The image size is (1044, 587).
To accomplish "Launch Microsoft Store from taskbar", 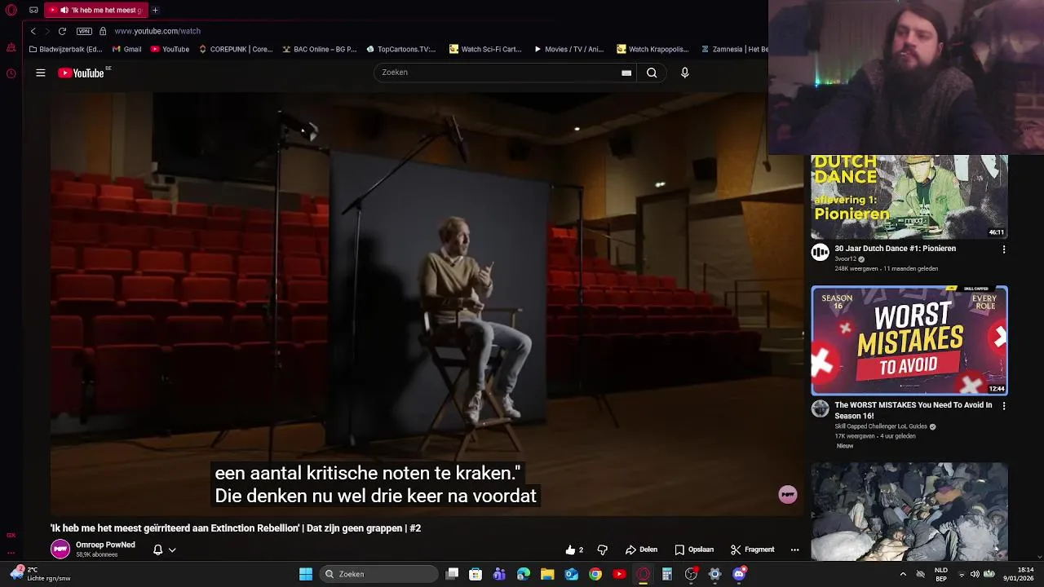I will 476,574.
